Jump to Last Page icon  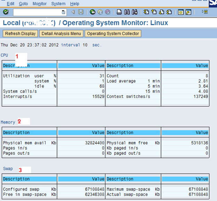click(x=169, y=12)
